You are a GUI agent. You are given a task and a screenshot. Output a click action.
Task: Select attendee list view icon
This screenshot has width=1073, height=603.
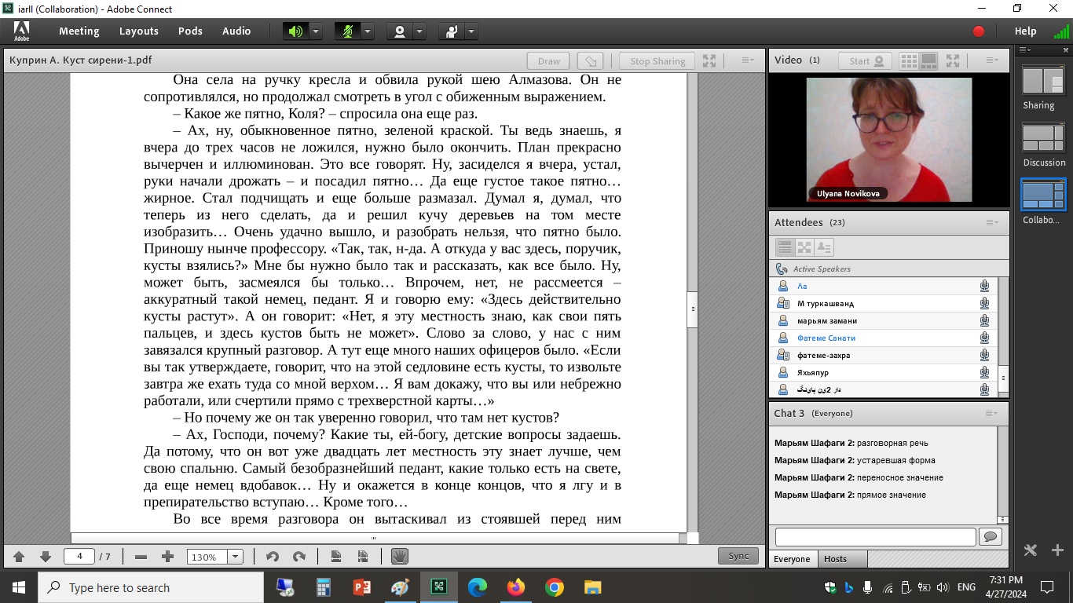click(x=785, y=247)
